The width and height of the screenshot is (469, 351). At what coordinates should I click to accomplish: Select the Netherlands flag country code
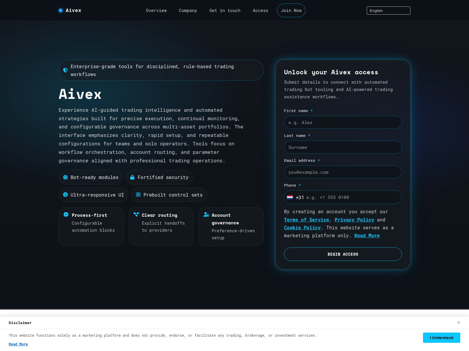tap(290, 197)
